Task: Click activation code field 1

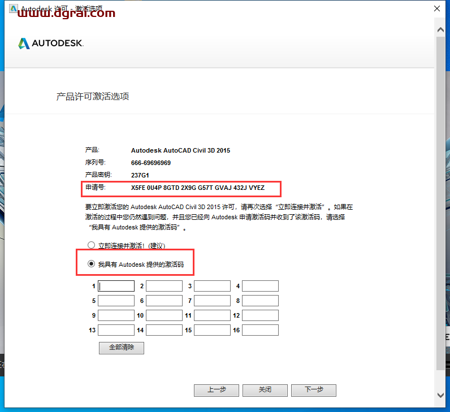Action: click(x=116, y=286)
